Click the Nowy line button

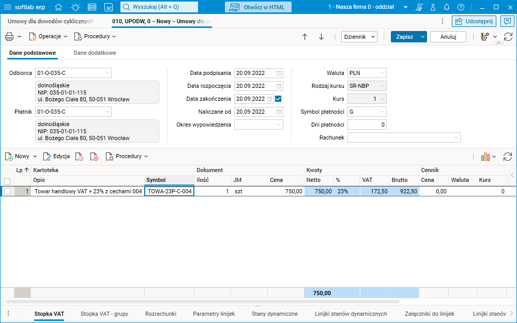click(x=18, y=156)
